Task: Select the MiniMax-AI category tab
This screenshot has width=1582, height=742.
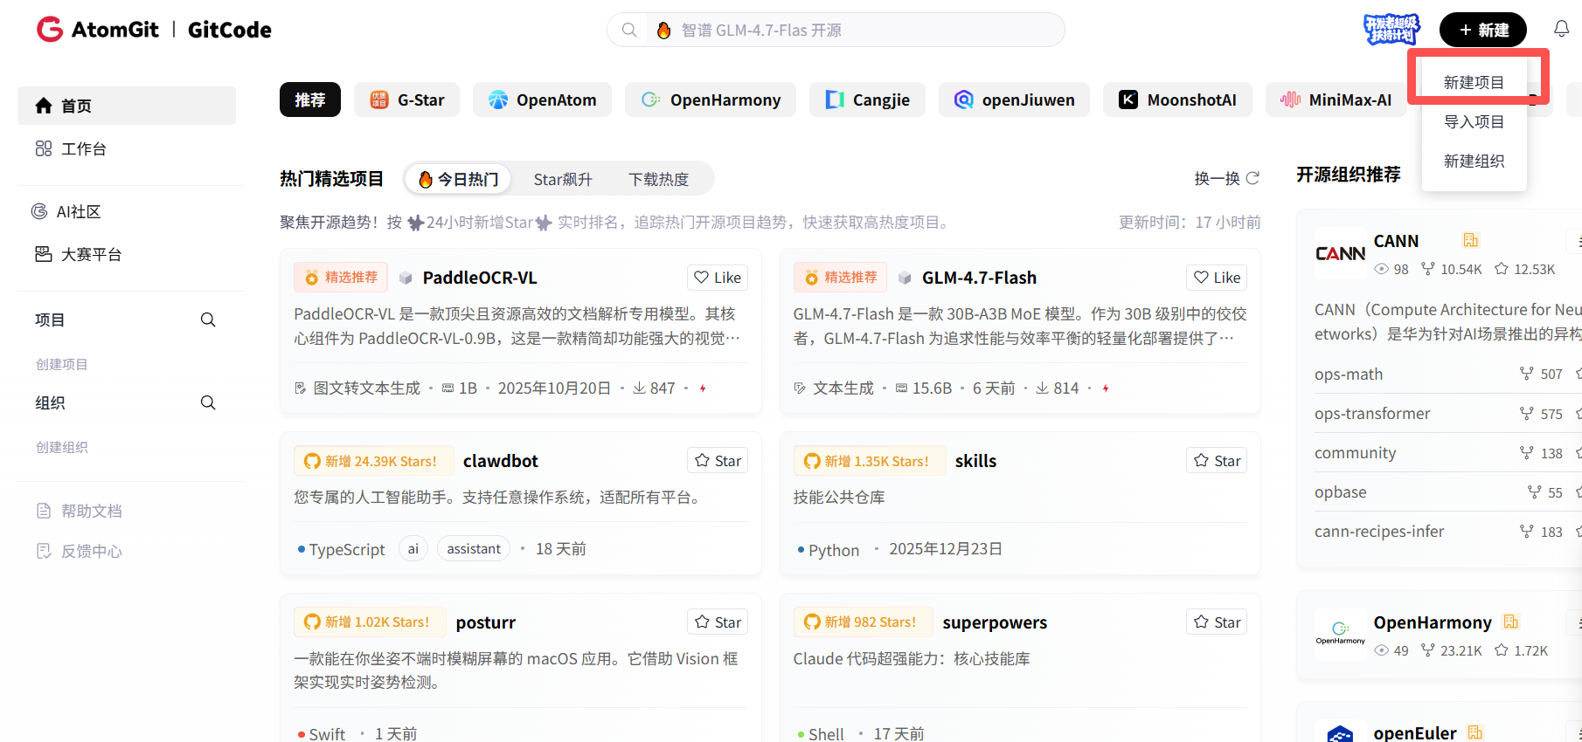Action: [x=1336, y=100]
